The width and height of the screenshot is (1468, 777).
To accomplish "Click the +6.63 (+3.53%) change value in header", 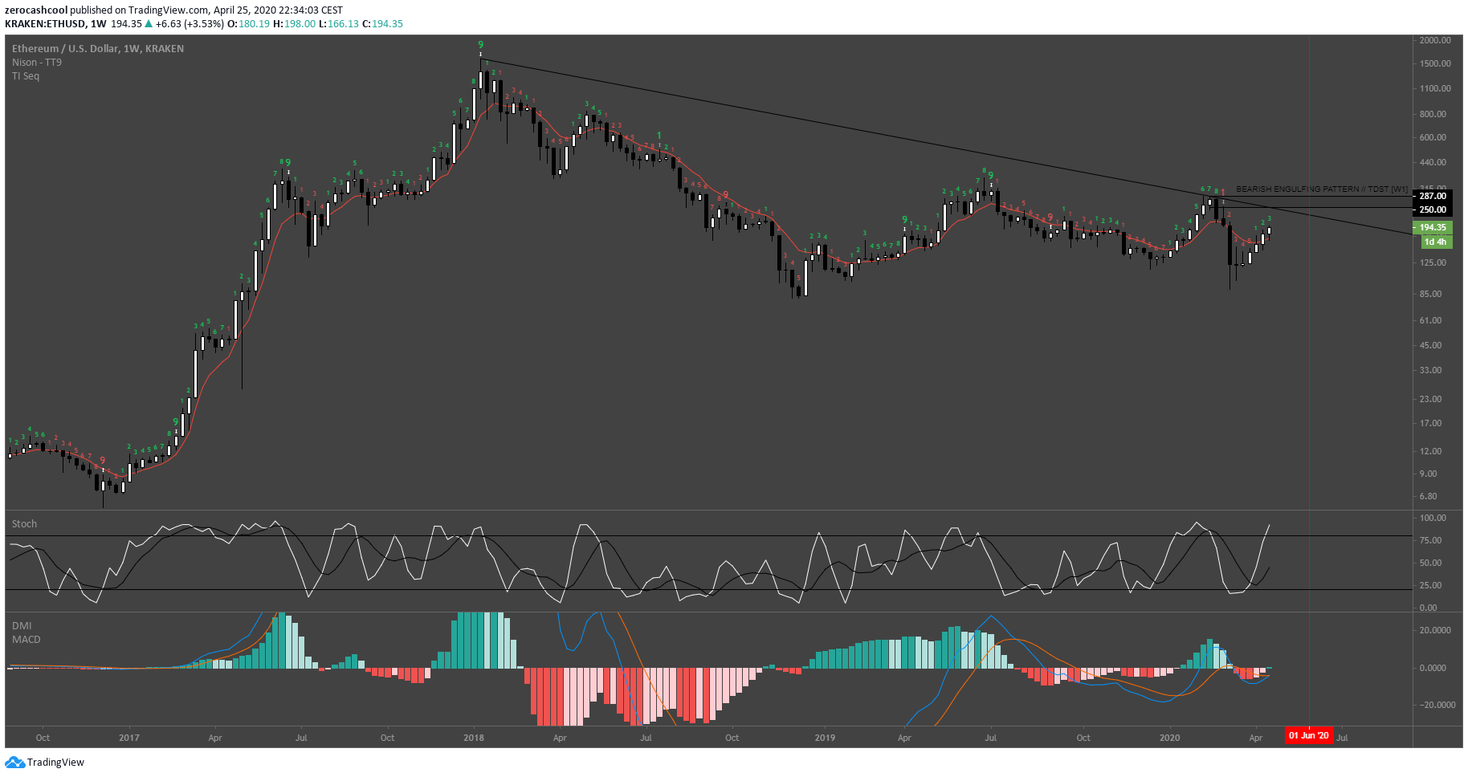I will coord(190,24).
